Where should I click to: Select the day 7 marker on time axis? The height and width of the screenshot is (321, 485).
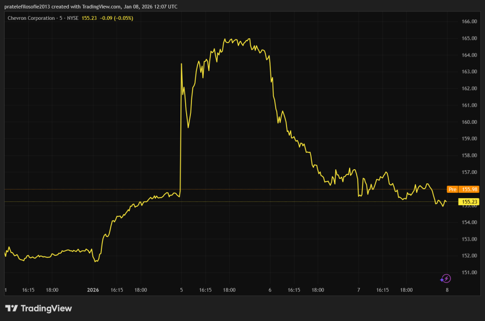click(359, 290)
